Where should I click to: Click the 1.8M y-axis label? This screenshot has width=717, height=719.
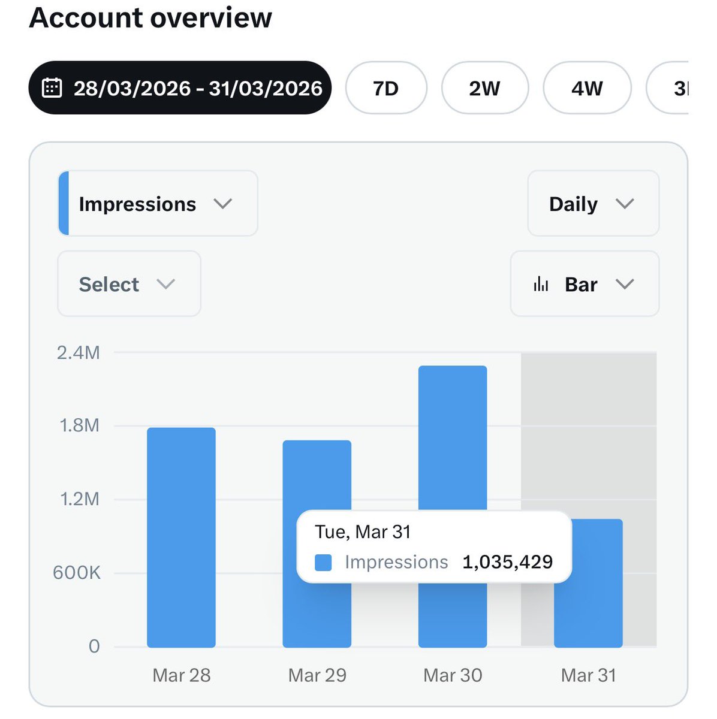point(79,426)
